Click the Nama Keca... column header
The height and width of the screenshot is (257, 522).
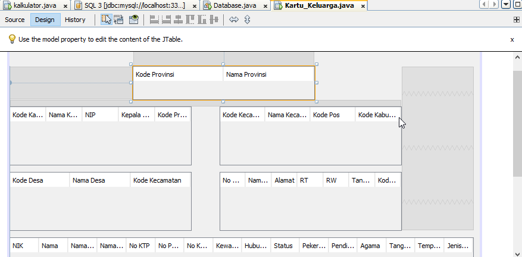[x=287, y=115]
